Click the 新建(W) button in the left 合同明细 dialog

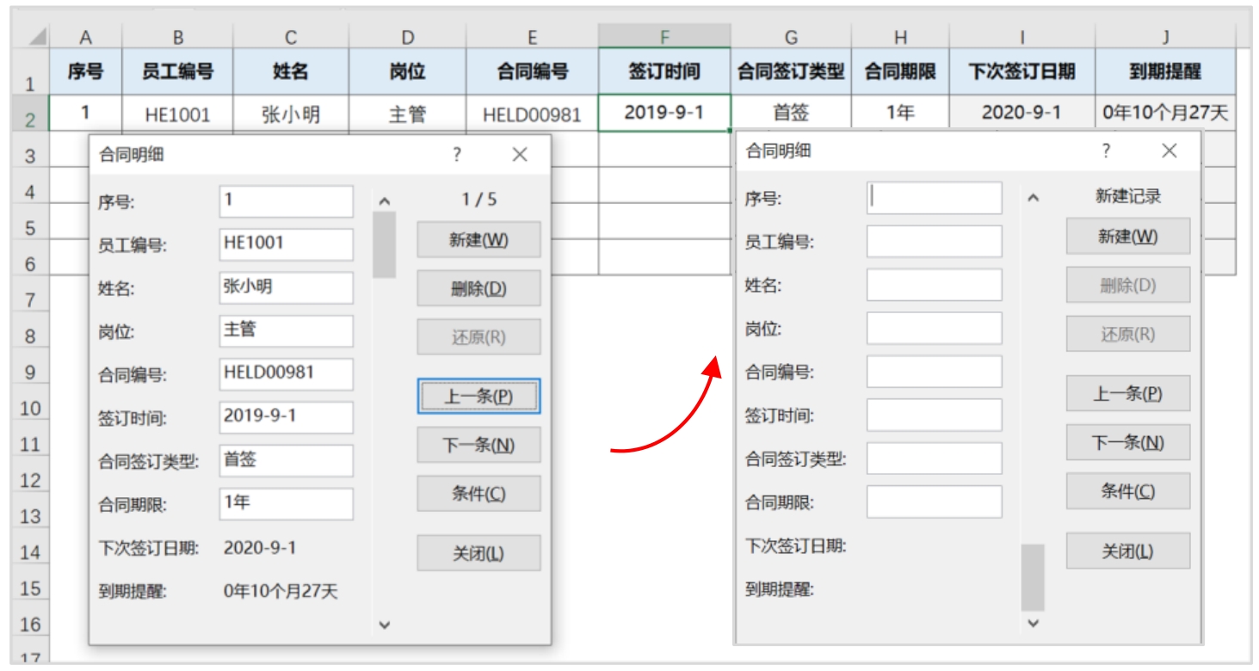[478, 240]
